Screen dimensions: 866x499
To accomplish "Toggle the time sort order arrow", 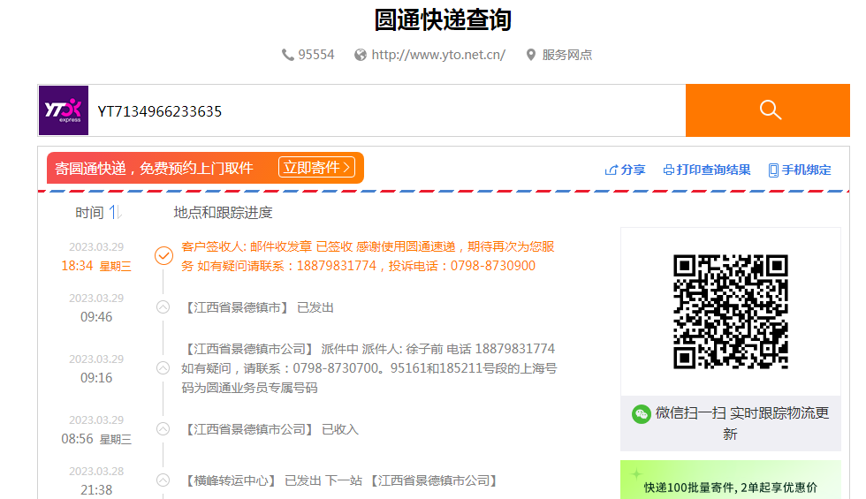I will (x=115, y=212).
